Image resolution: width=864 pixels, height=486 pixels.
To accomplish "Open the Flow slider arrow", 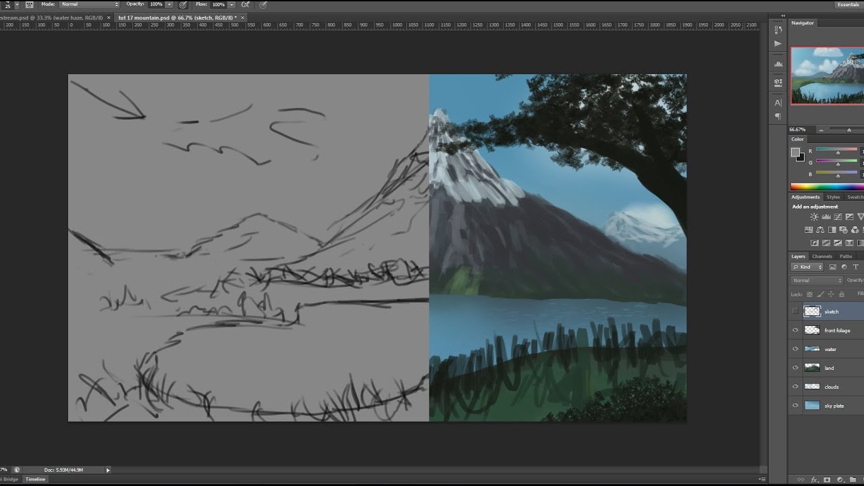I will point(232,4).
